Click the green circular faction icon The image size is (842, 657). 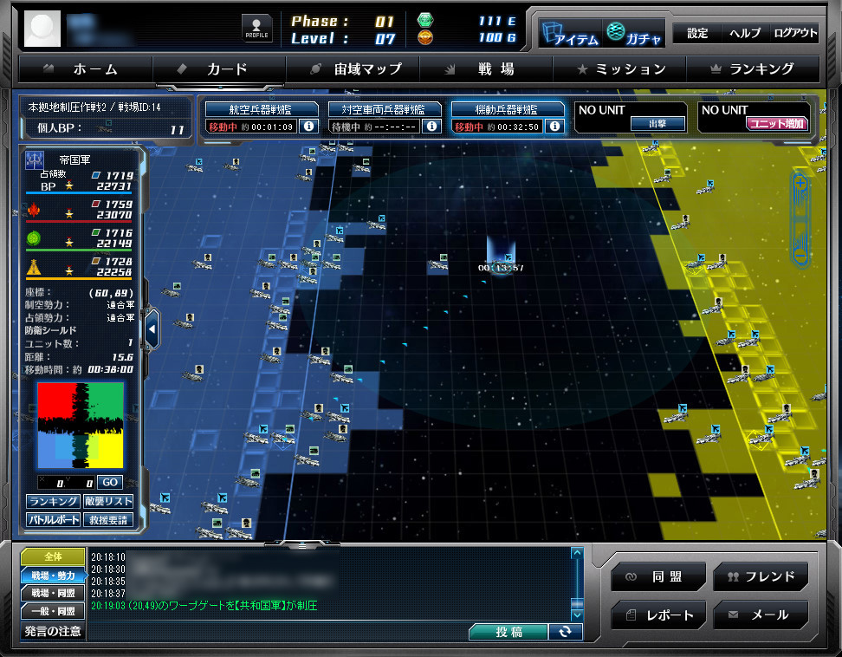(x=33, y=237)
